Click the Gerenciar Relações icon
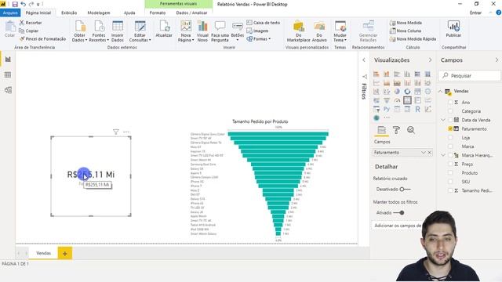 point(368,26)
